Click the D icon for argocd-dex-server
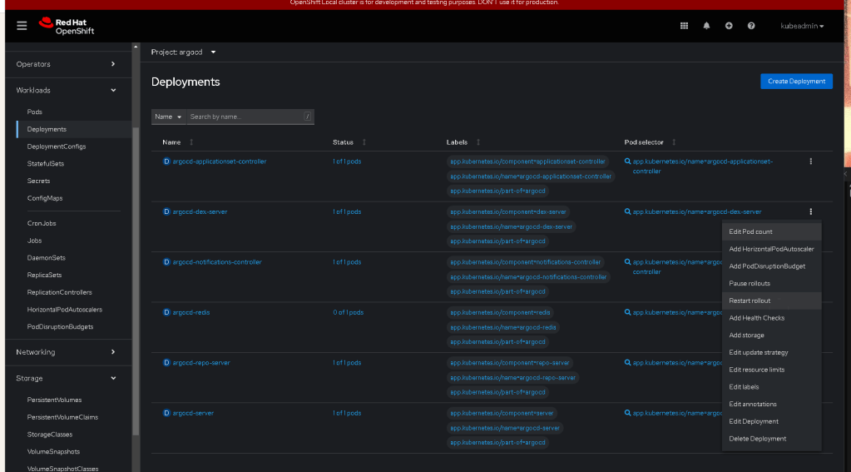Image resolution: width=851 pixels, height=472 pixels. 166,211
